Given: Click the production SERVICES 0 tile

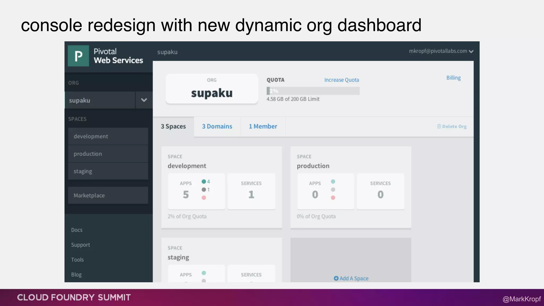Looking at the screenshot, I should 380,191.
